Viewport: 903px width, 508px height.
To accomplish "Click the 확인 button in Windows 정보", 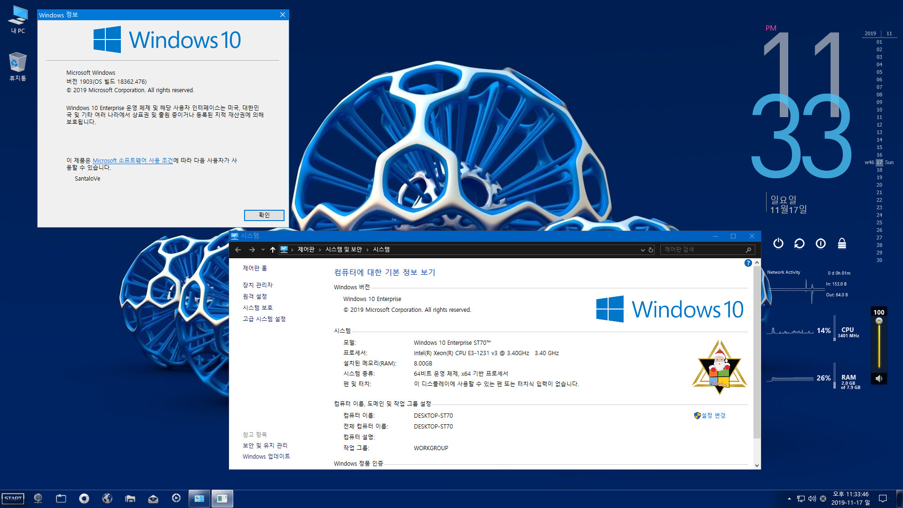I will 264,215.
